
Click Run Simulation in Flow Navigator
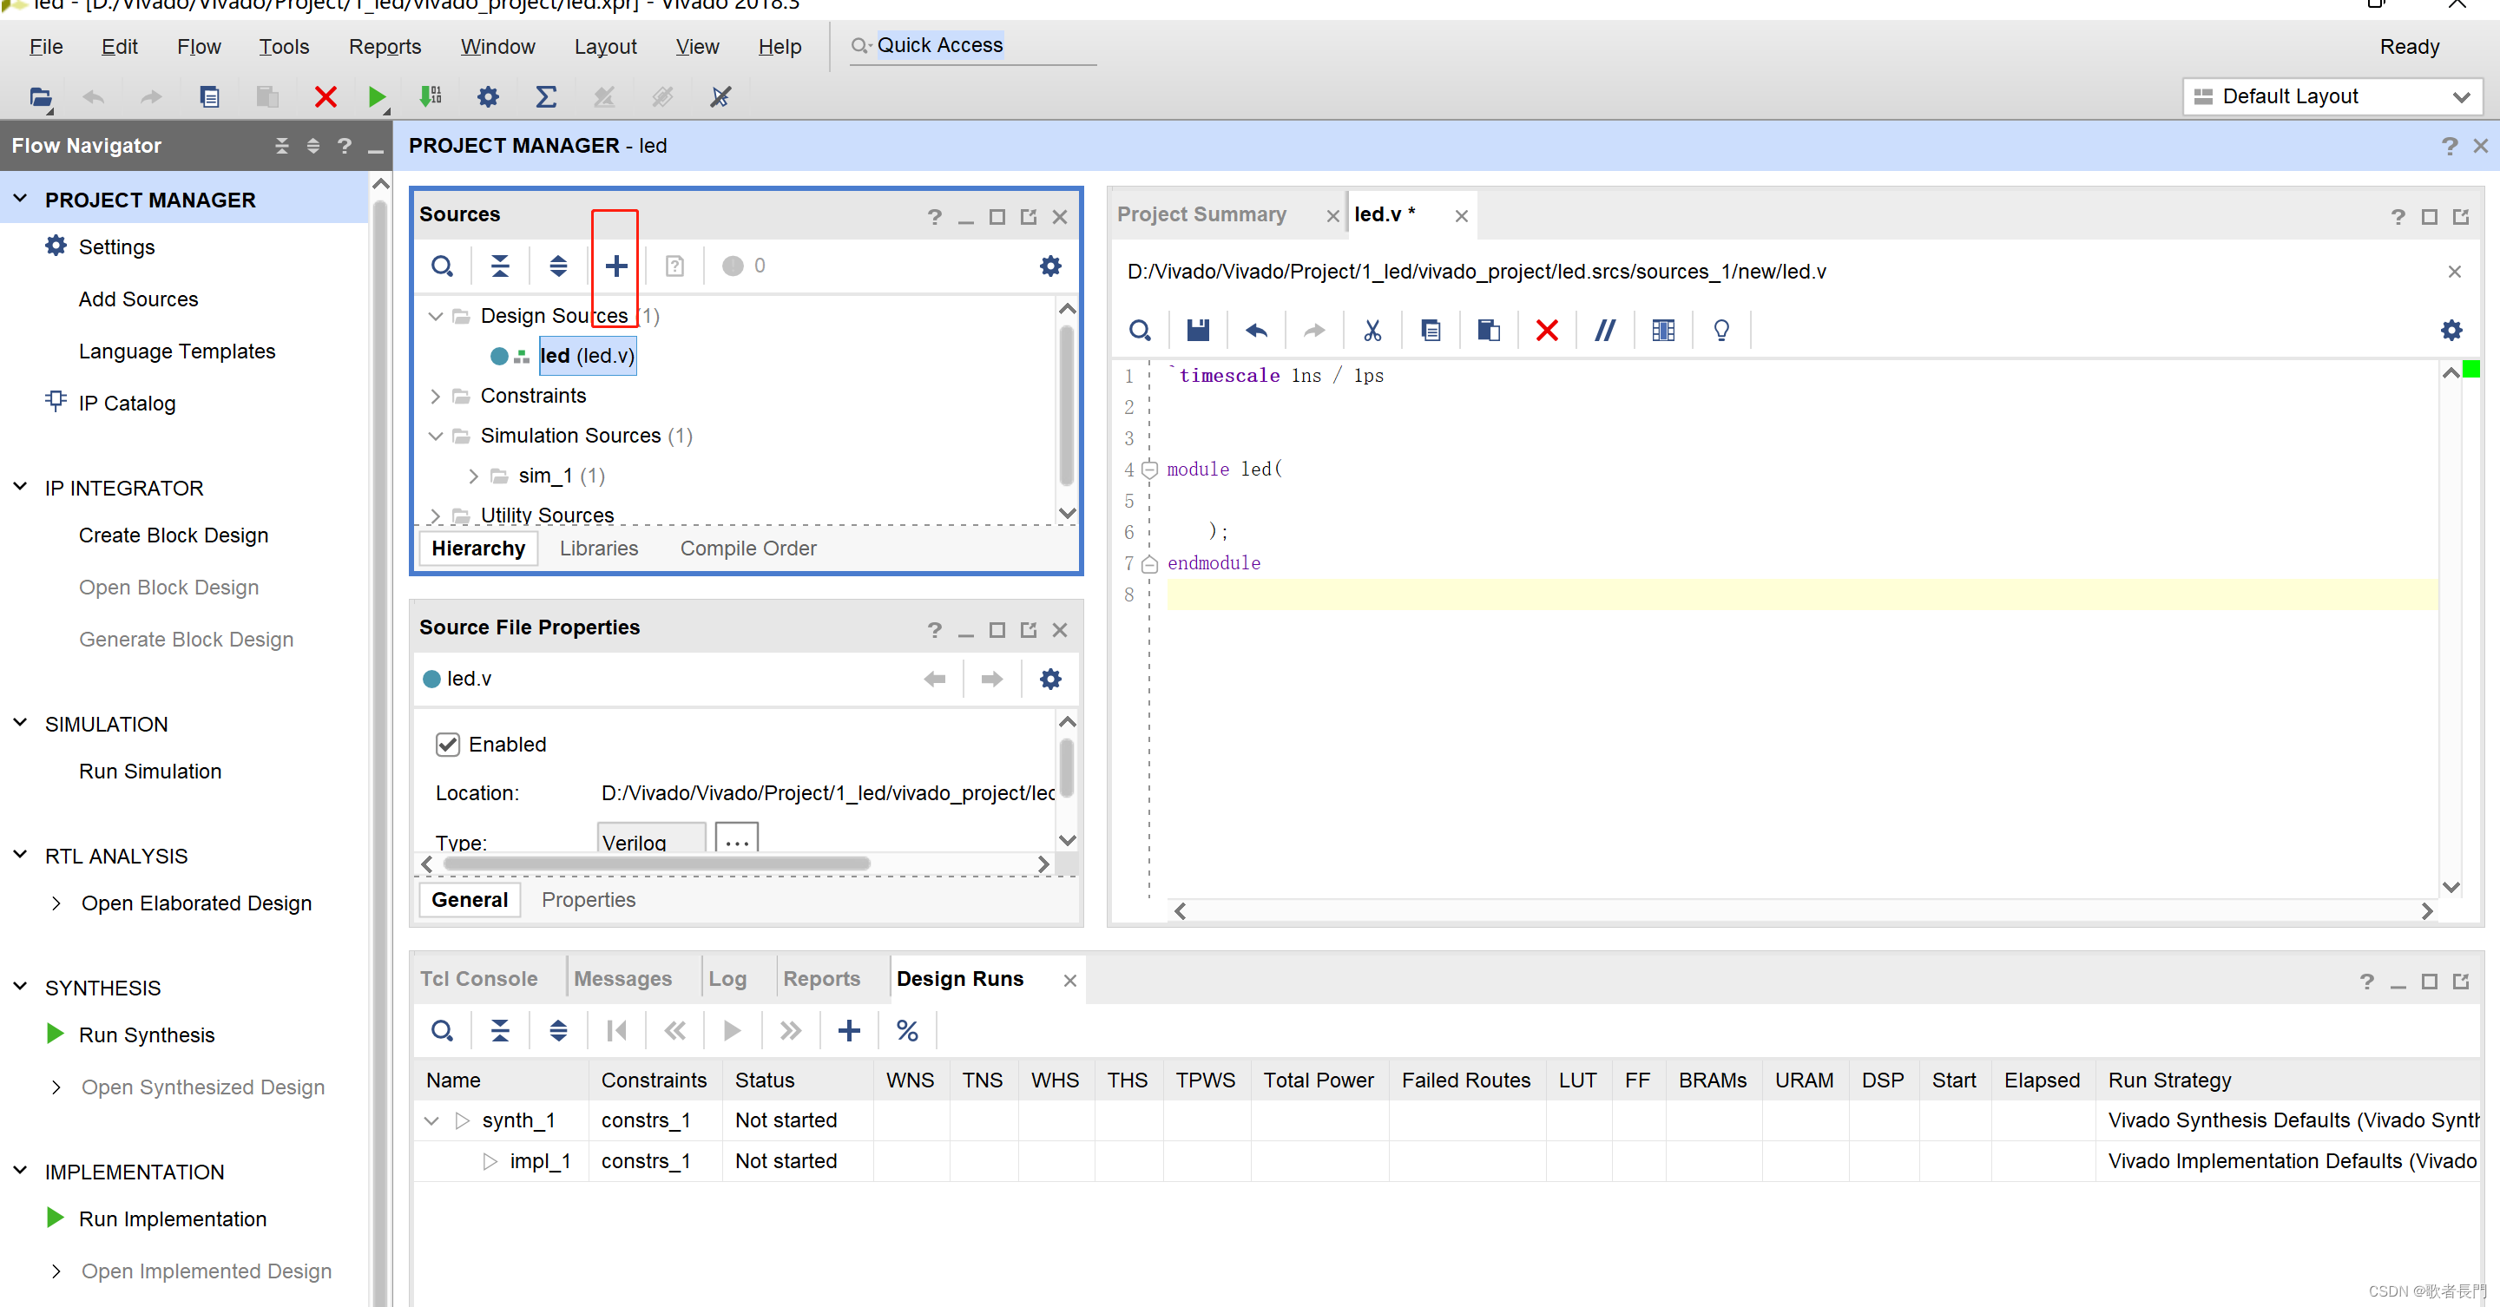pyautogui.click(x=150, y=772)
